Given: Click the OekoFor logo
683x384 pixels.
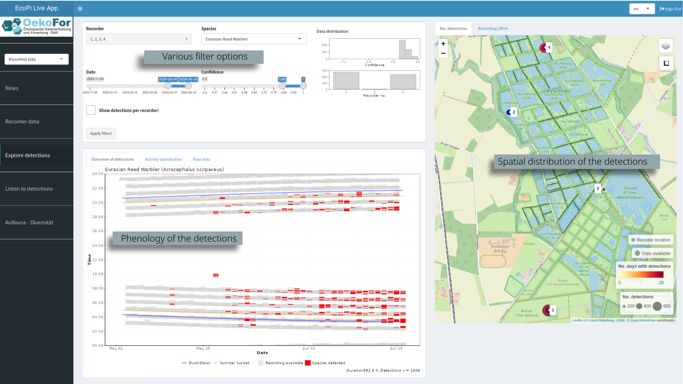Looking at the screenshot, I should (x=37, y=26).
